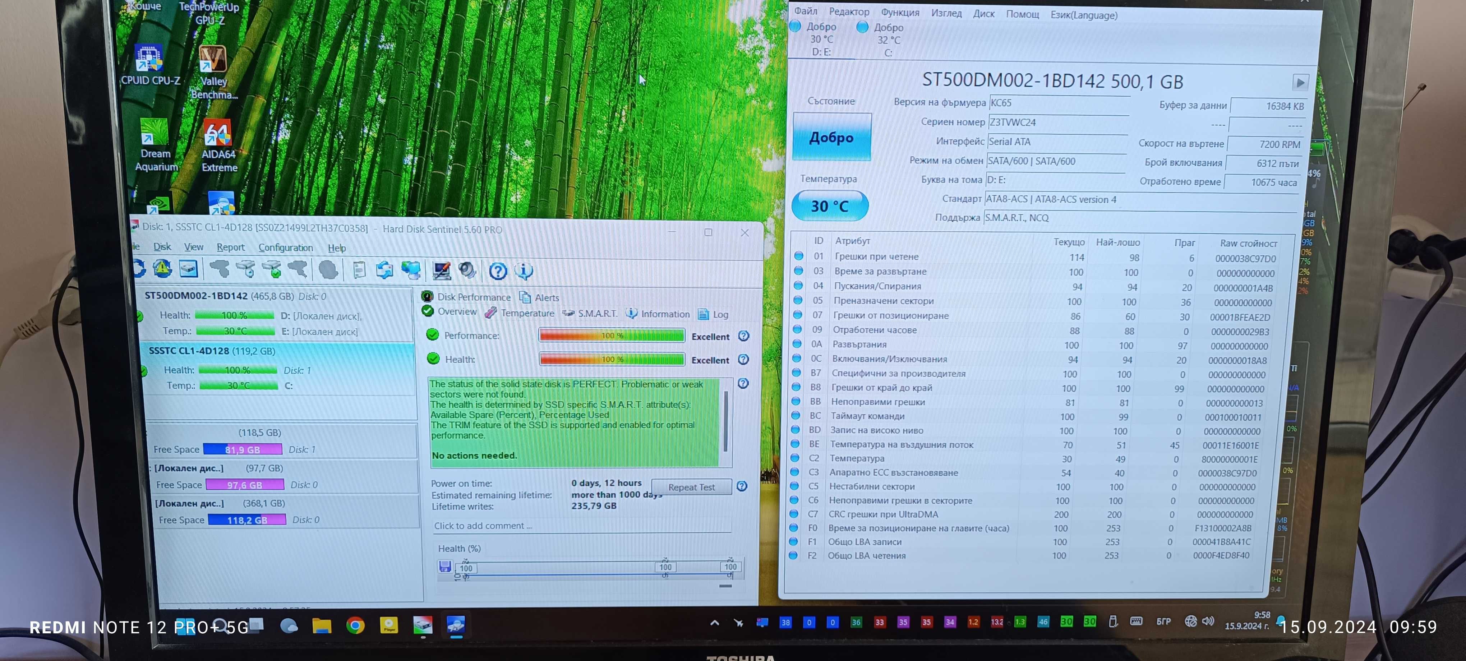This screenshot has width=1466, height=661.
Task: Click the help icon beside Performance Excellent
Action: [743, 336]
